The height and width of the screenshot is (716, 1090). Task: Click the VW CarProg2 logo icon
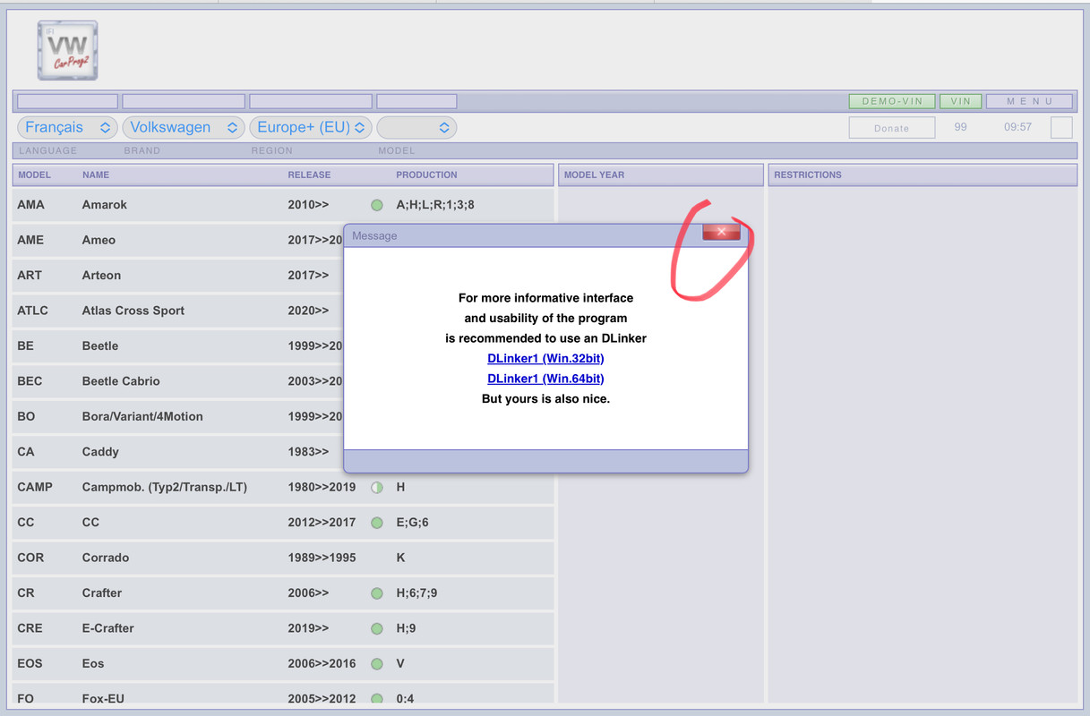[67, 50]
